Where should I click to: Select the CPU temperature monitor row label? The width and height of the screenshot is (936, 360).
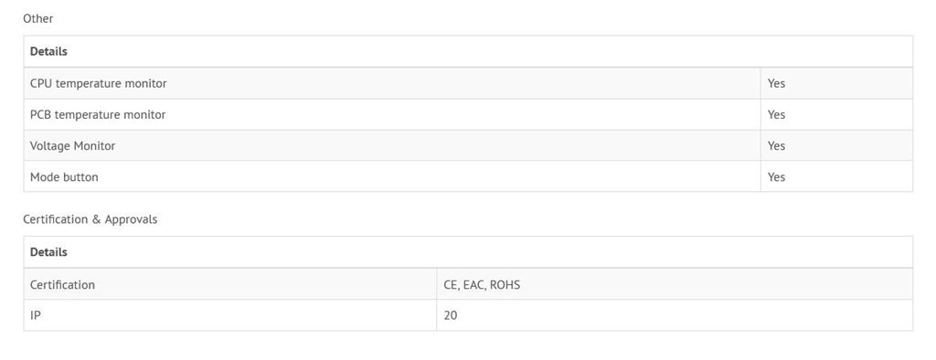(x=99, y=83)
